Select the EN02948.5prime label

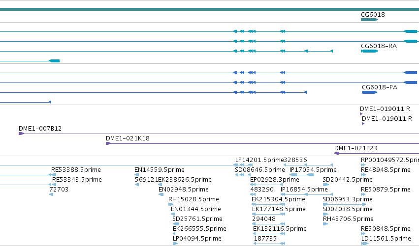tap(183, 190)
